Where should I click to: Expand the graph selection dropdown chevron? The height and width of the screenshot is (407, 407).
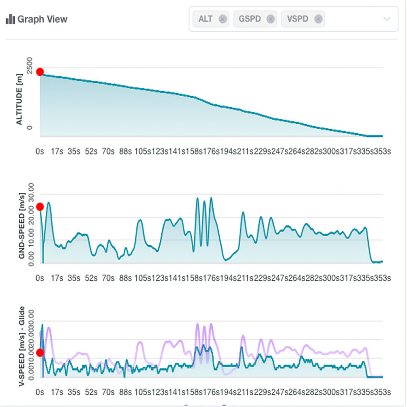pyautogui.click(x=386, y=19)
